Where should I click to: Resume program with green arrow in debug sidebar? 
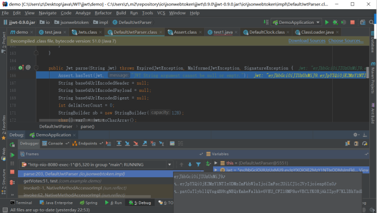point(12,155)
